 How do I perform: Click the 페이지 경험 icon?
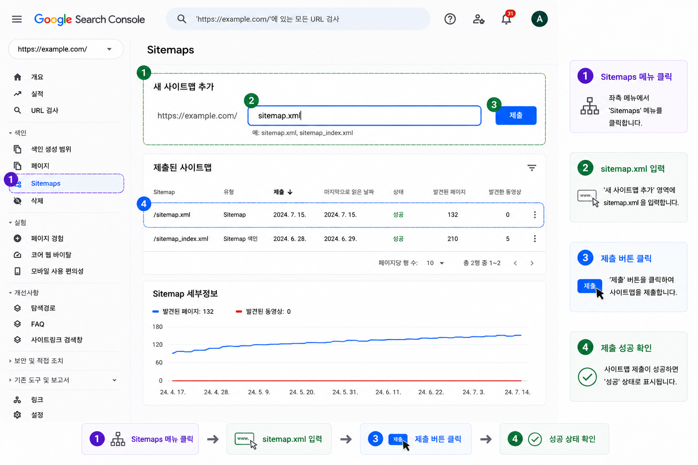pyautogui.click(x=17, y=238)
